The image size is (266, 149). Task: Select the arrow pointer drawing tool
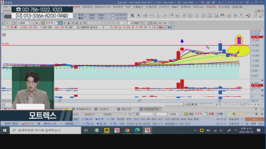coord(138,16)
